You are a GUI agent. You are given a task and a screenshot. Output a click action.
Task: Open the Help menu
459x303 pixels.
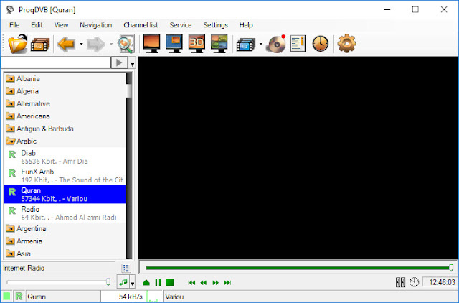coord(246,25)
